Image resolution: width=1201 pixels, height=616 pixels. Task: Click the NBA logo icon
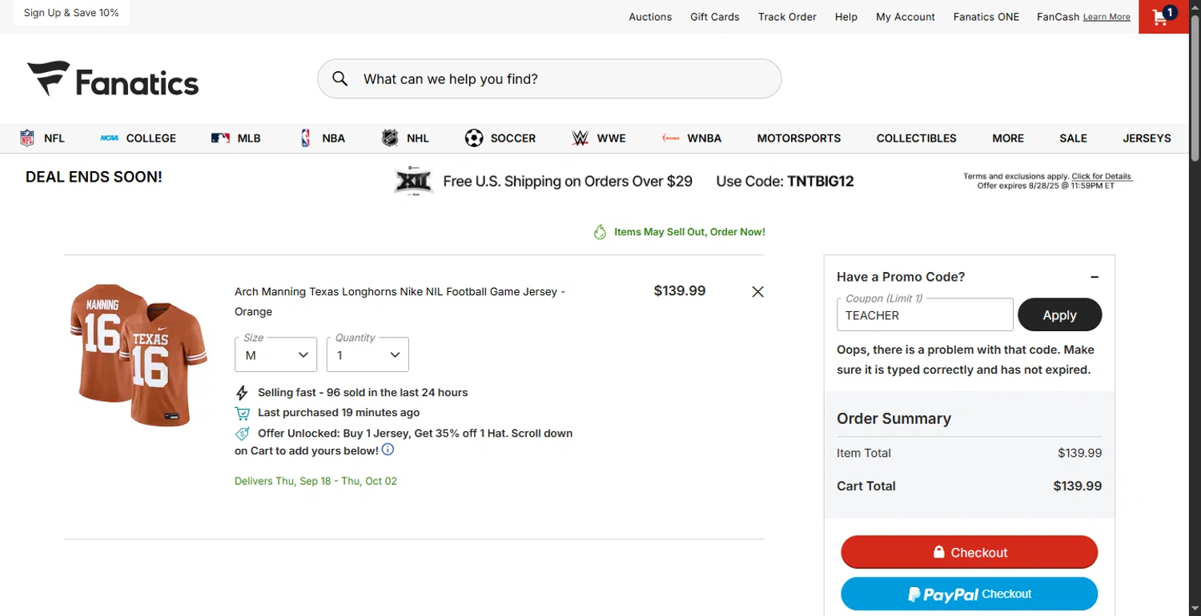306,138
